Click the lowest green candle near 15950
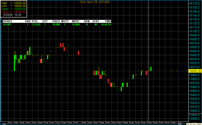The image size is (202, 125). (x=121, y=89)
